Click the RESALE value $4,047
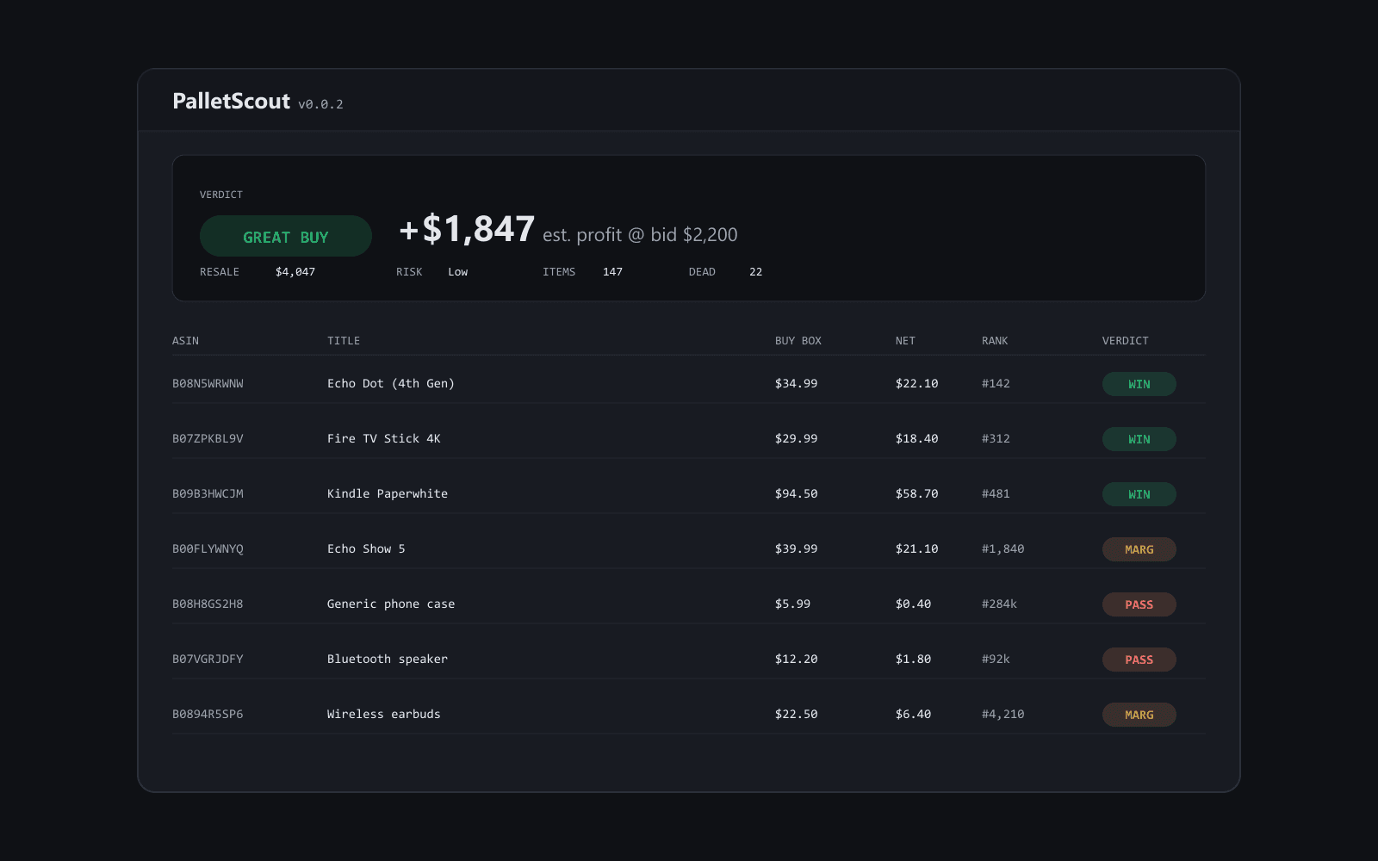The height and width of the screenshot is (861, 1378). [295, 272]
